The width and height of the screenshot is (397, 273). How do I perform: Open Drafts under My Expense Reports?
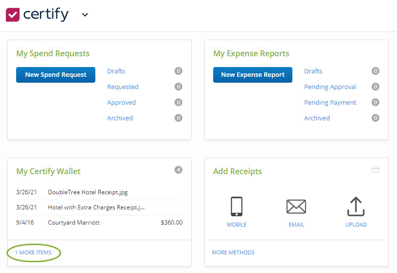point(313,71)
